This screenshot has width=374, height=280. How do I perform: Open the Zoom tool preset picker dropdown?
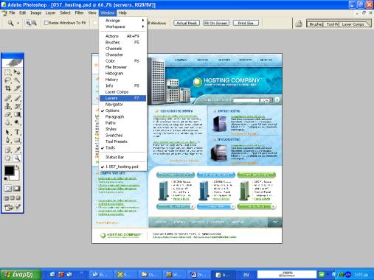click(x=18, y=23)
